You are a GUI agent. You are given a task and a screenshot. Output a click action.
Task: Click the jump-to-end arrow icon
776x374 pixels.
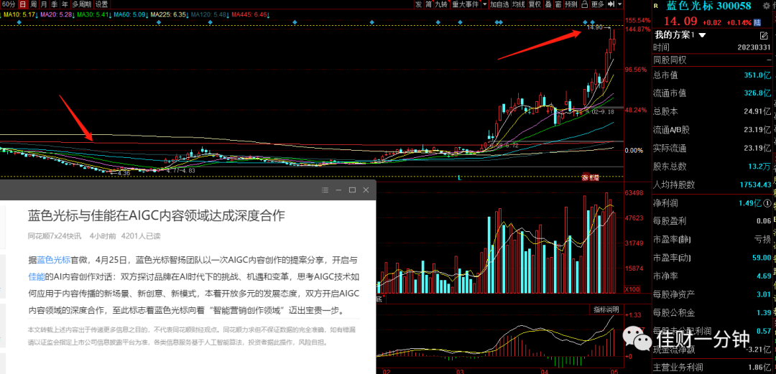(x=611, y=4)
